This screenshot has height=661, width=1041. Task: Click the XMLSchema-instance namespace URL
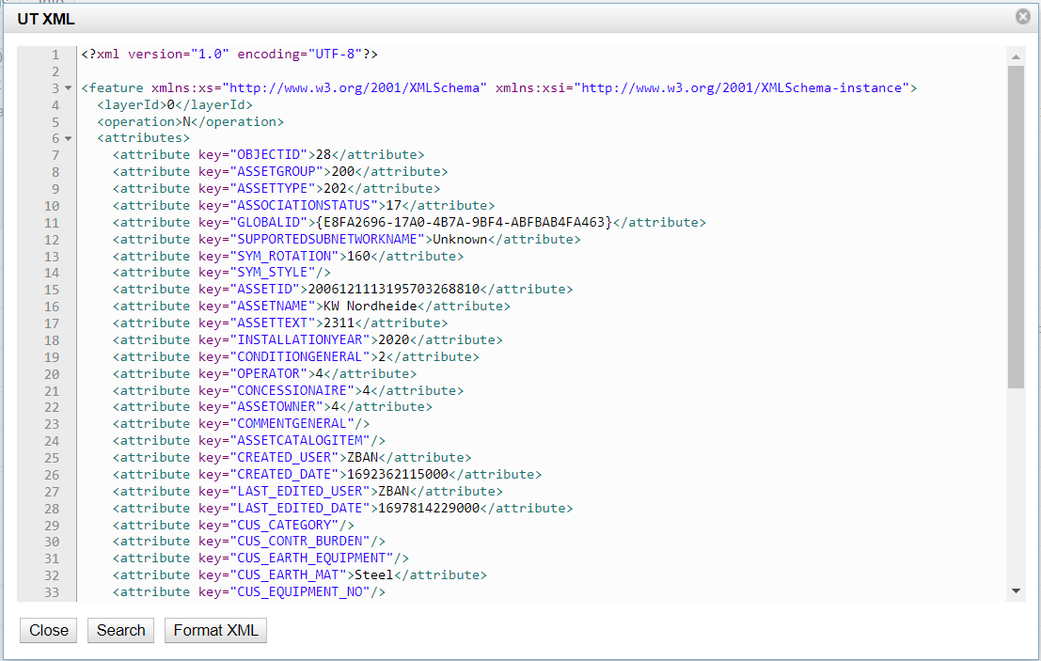click(742, 87)
